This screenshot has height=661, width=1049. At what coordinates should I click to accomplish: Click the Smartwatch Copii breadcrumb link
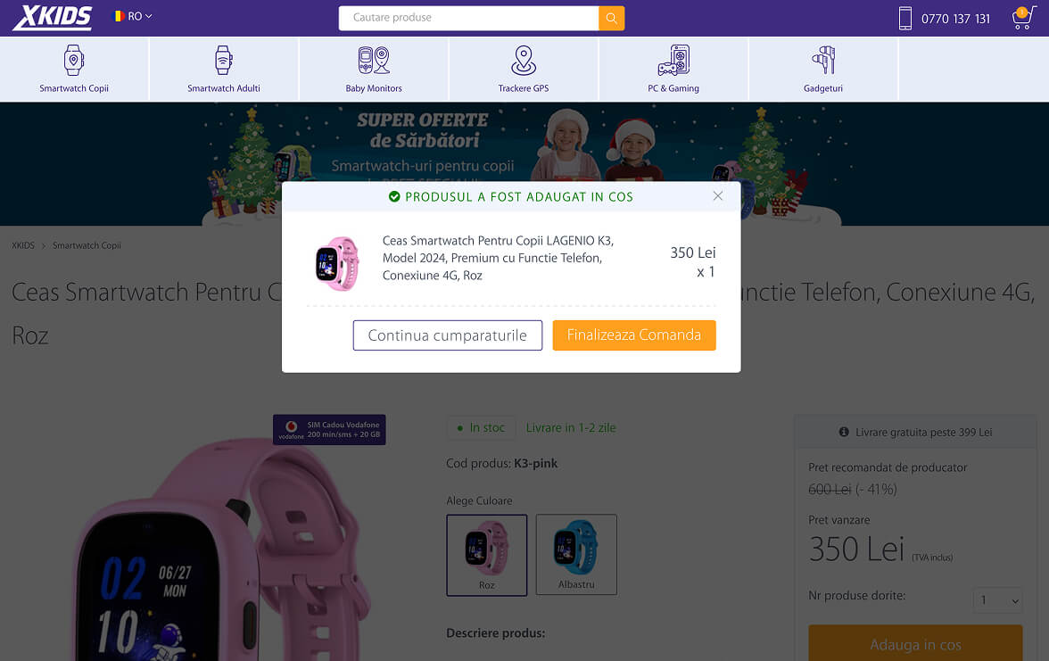tap(87, 245)
